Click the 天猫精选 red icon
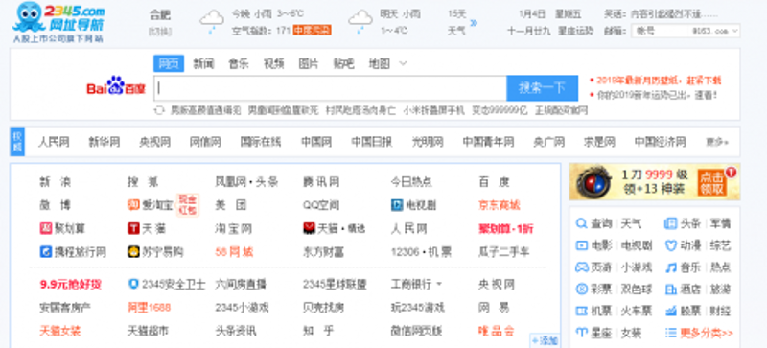This screenshot has width=767, height=348. [309, 228]
